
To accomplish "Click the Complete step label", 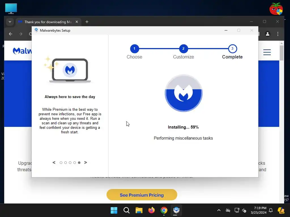I will pos(232,57).
